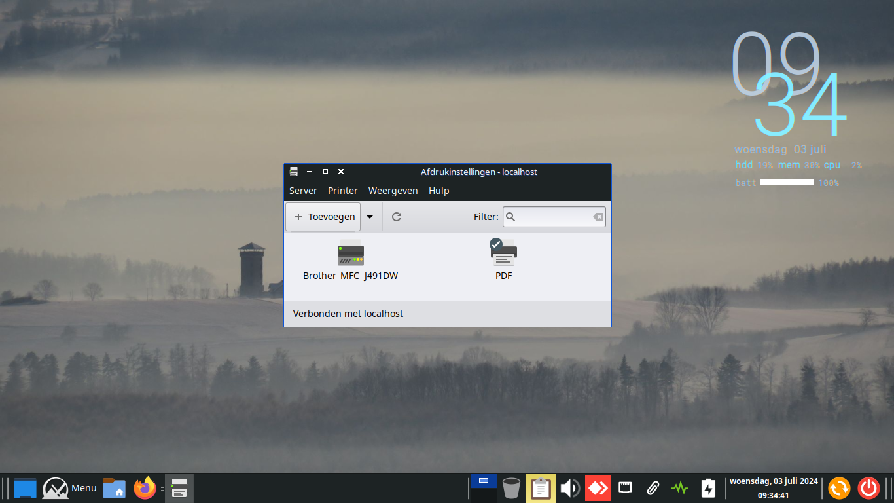
Task: Click the Toevoegen button
Action: coord(324,217)
